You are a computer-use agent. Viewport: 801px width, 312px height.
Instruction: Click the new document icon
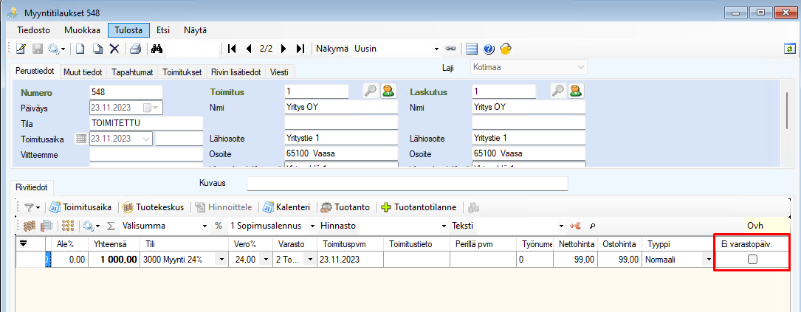tap(80, 49)
